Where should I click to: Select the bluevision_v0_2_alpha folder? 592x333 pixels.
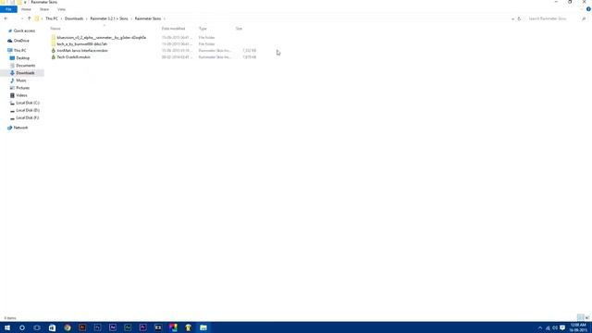tap(101, 37)
